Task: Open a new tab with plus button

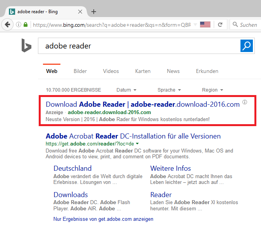Action: point(94,12)
